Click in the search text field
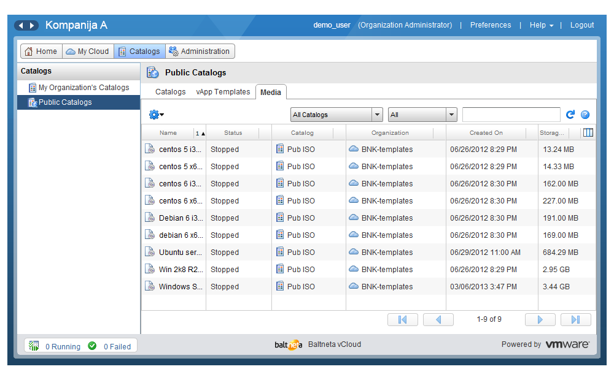Viewport: 614px width, 380px height. [511, 115]
